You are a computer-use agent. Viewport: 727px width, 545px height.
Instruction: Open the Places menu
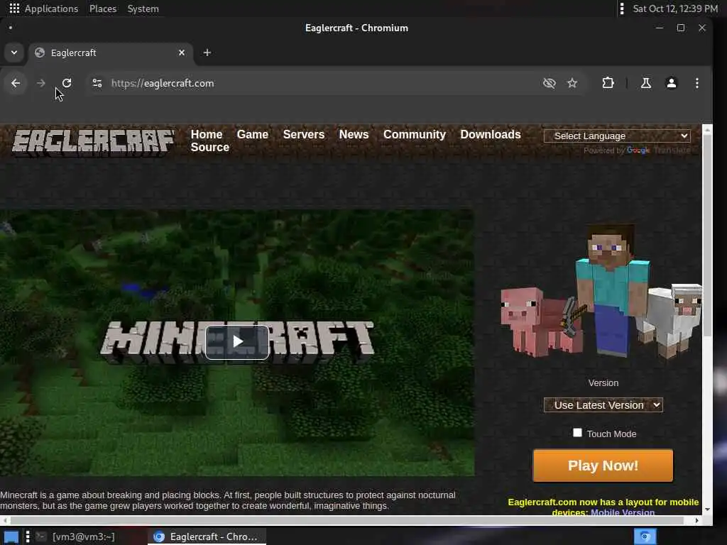pyautogui.click(x=103, y=9)
